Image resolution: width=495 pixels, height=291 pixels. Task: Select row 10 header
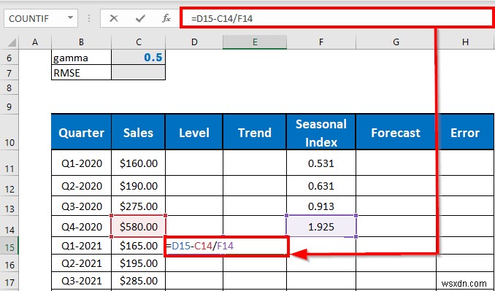point(9,131)
